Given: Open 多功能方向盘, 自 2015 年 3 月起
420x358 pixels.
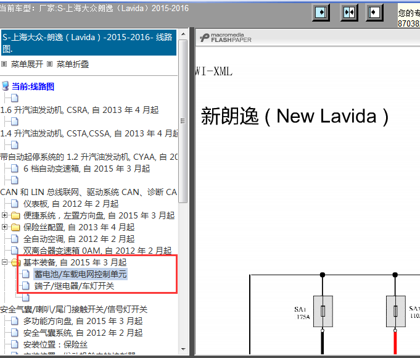Looking at the screenshot, I should 83,321.
